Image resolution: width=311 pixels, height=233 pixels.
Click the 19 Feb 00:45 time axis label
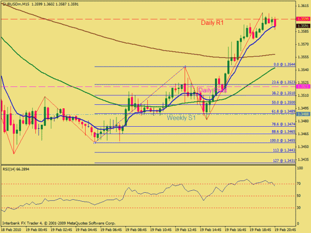[36, 230]
